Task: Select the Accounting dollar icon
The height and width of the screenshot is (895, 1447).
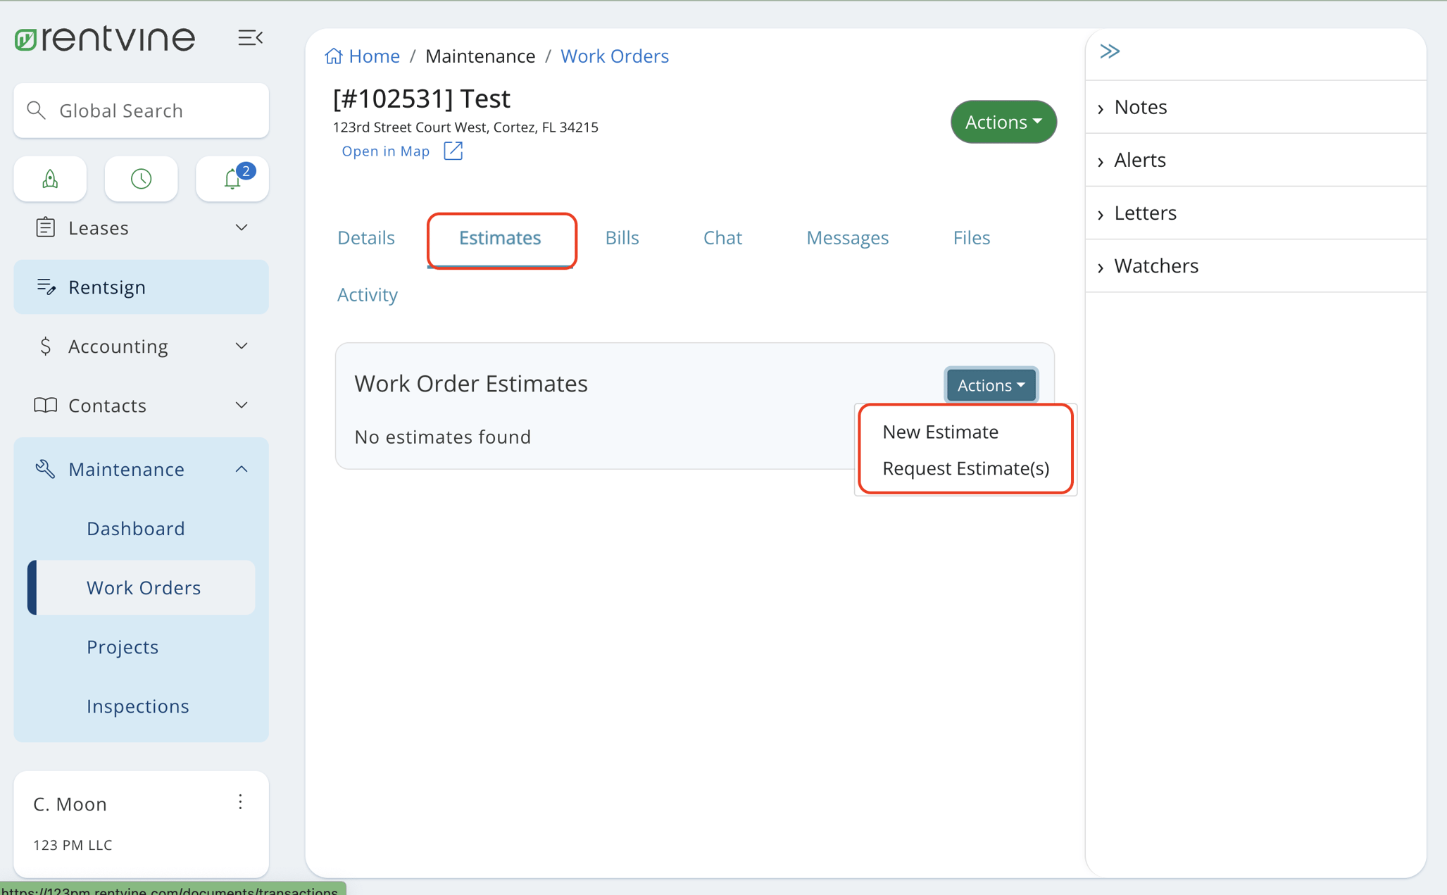Action: click(45, 346)
